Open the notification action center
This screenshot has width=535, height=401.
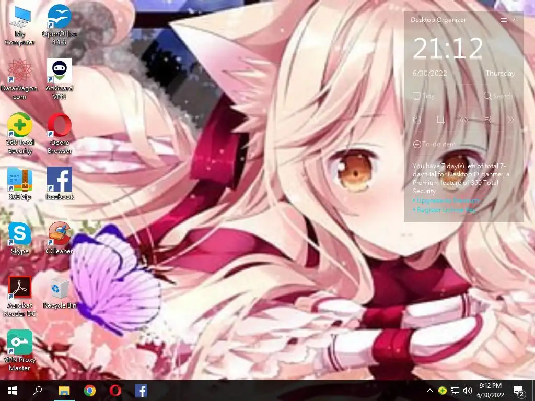pyautogui.click(x=519, y=392)
